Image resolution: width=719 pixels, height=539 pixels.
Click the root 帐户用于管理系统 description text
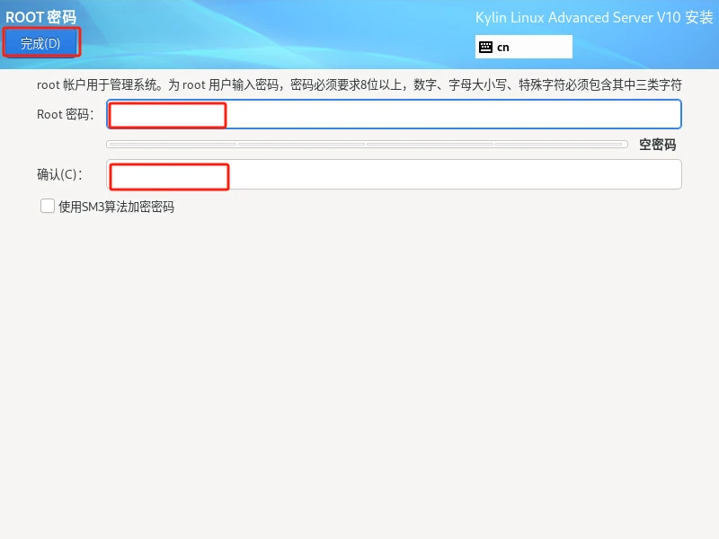pos(359,84)
